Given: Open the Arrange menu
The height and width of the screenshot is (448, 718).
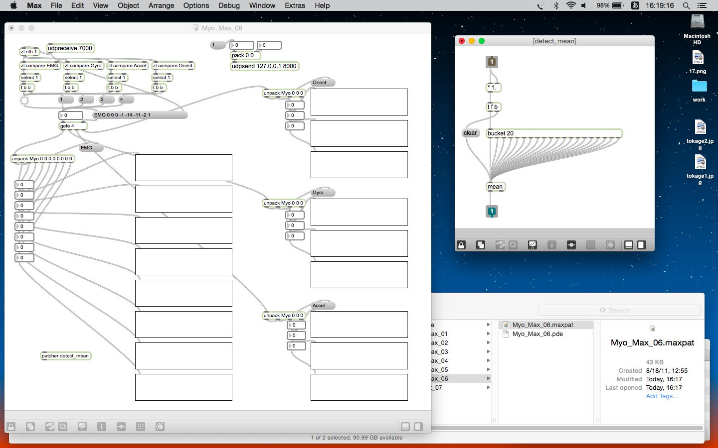Looking at the screenshot, I should pos(161,5).
